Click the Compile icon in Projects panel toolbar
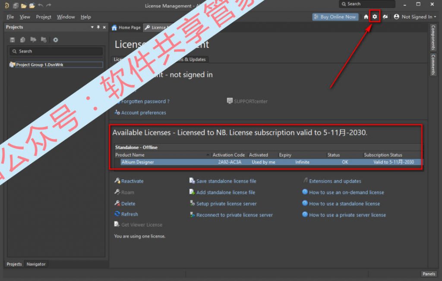The width and height of the screenshot is (442, 281). coord(23,40)
